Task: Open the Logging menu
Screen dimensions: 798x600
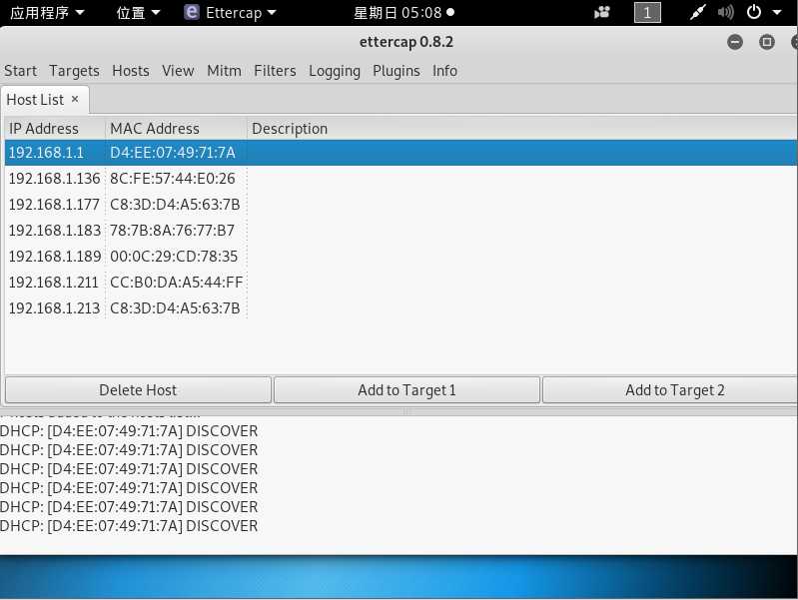Action: (x=335, y=71)
